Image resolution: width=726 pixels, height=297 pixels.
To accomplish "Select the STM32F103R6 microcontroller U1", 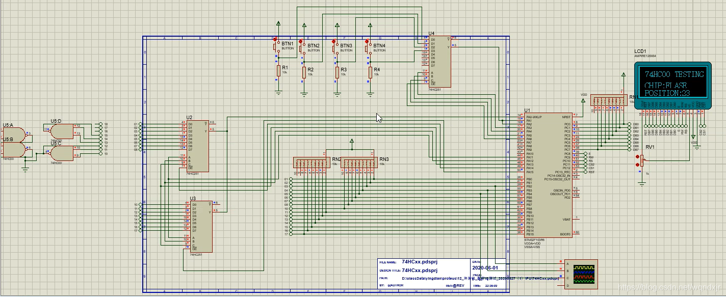I will [x=548, y=175].
